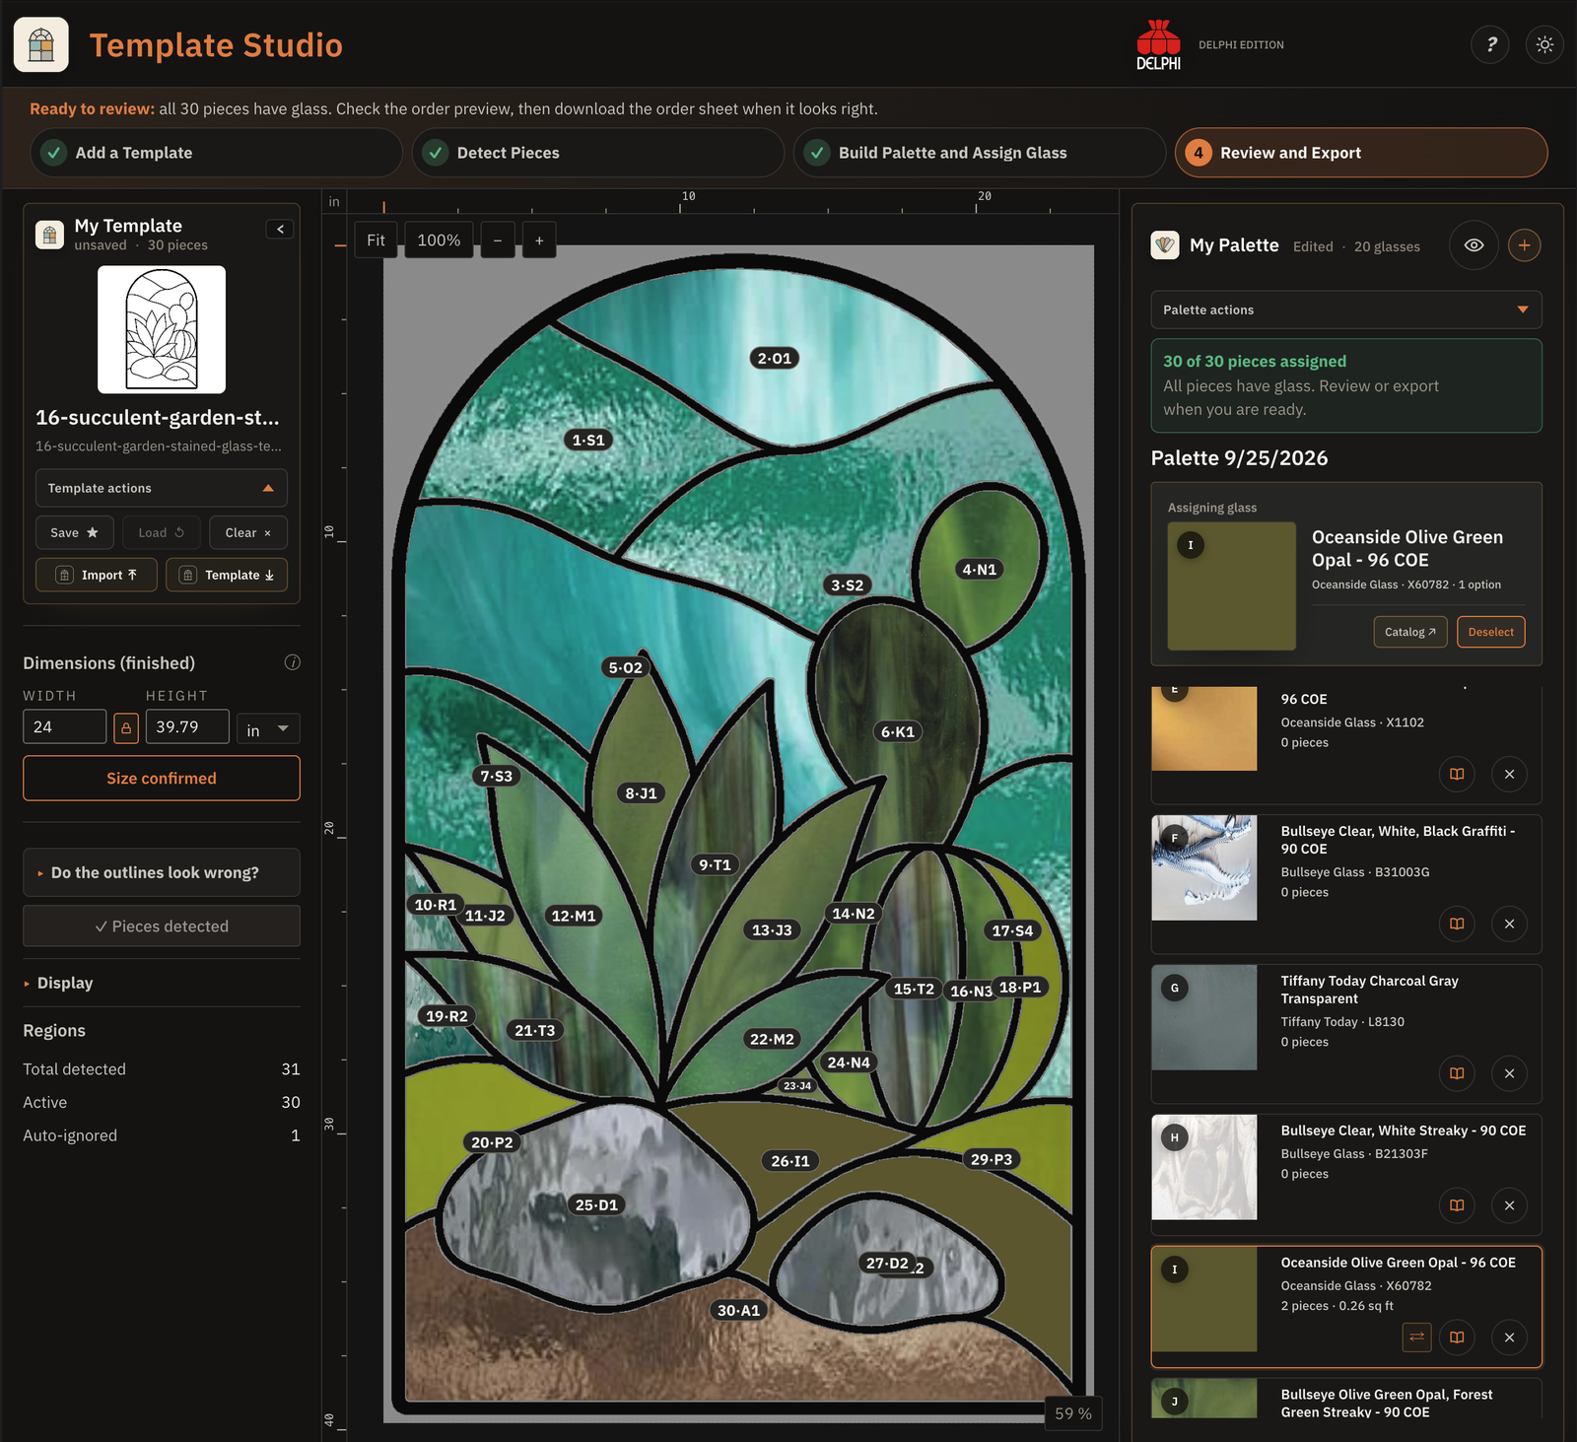Toggle the light/dark theme sun icon
Image resolution: width=1577 pixels, height=1442 pixels.
point(1544,44)
